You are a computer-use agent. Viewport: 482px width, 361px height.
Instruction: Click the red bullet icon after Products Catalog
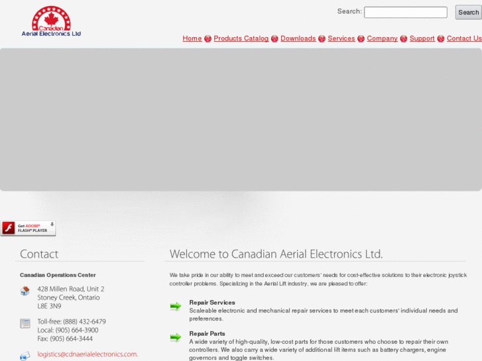pyautogui.click(x=274, y=38)
